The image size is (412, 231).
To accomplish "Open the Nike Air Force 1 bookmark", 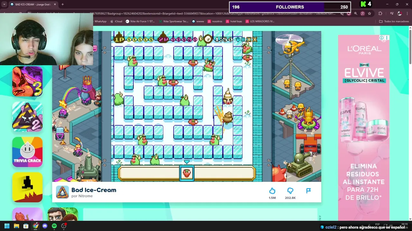I will pos(140,21).
